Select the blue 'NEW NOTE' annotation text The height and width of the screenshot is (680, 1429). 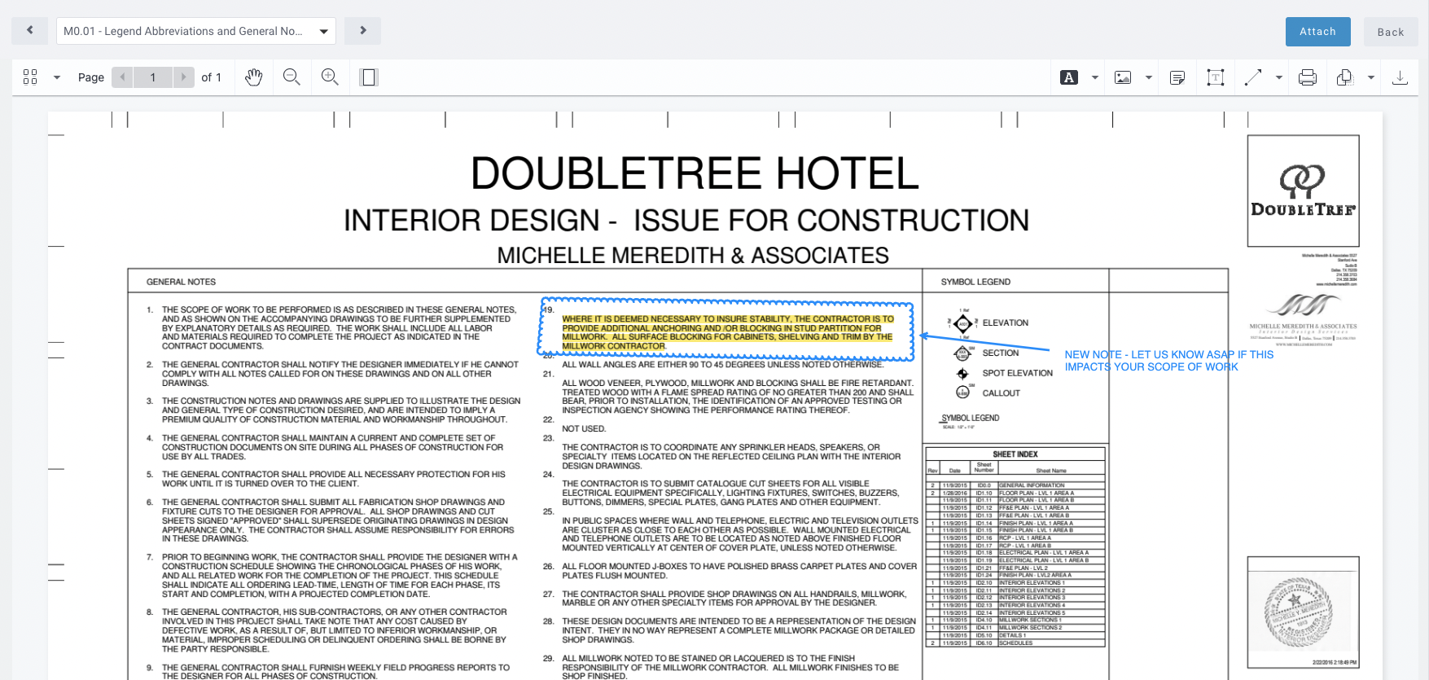[1168, 361]
